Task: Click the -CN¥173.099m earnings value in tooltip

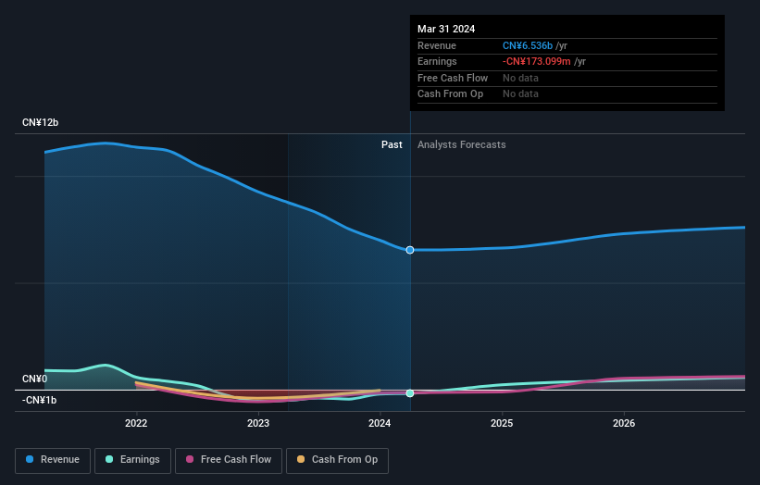Action: 537,61
